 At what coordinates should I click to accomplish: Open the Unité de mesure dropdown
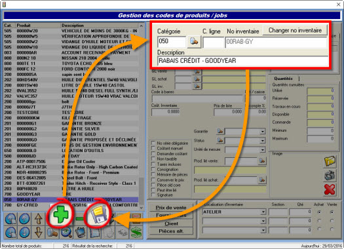pyautogui.click(x=263, y=150)
